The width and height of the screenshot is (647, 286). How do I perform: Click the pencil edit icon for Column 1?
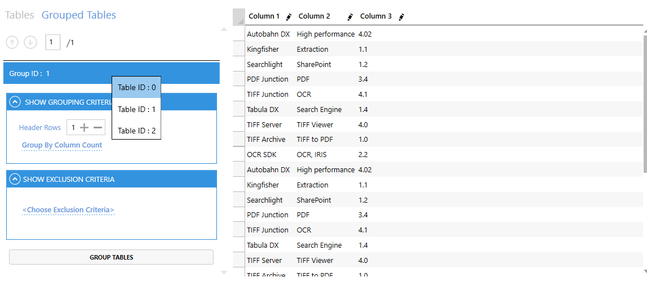coord(289,17)
